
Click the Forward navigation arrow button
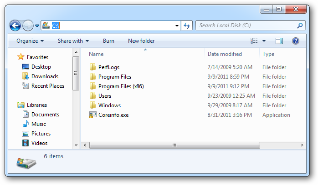click(28, 26)
